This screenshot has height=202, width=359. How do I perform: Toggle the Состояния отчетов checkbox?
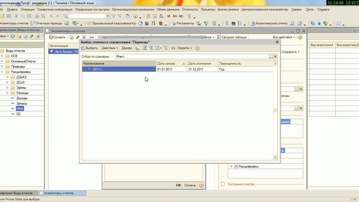click(x=223, y=184)
